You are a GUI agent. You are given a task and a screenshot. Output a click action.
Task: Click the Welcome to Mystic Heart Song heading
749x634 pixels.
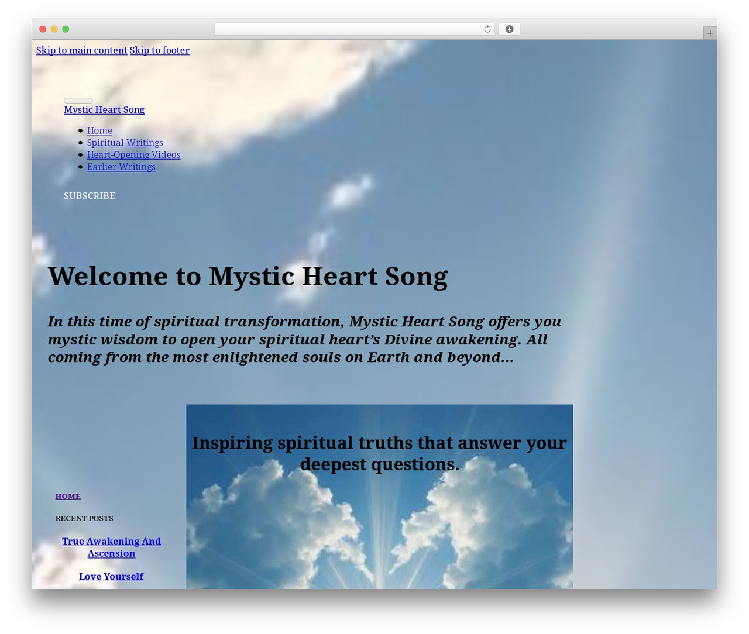pos(248,275)
